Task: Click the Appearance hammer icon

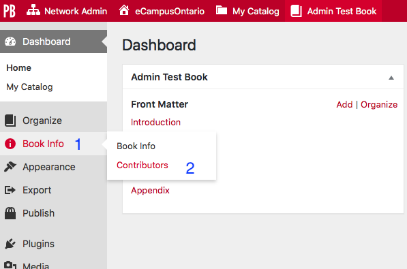Action: click(10, 167)
